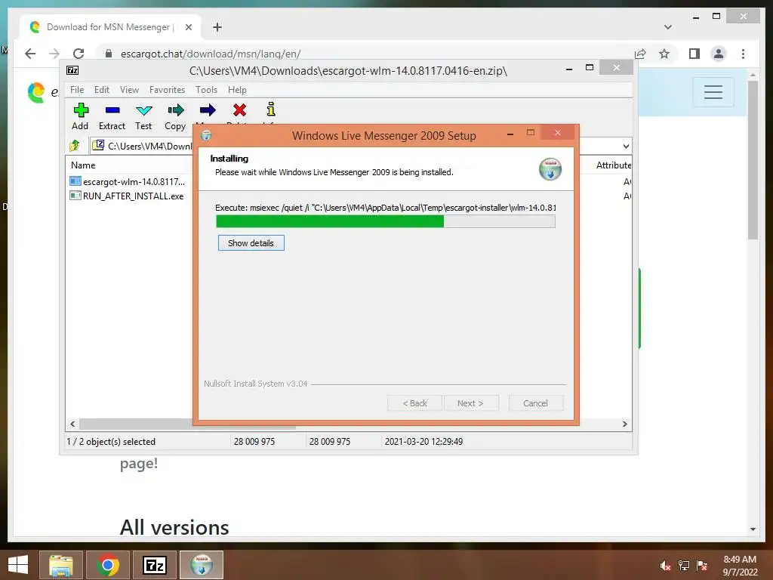This screenshot has width=773, height=580.
Task: Open the Help menu in 7-Zip
Action: tap(237, 90)
